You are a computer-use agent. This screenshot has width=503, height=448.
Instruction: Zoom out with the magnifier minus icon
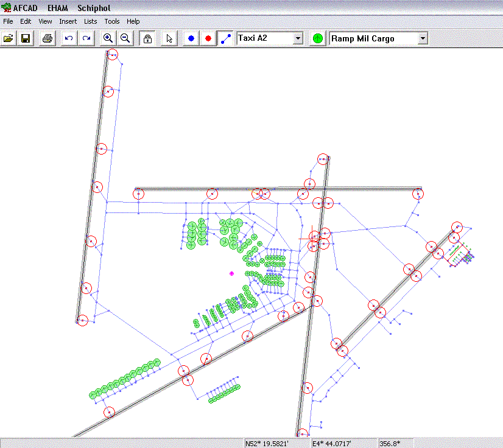[125, 38]
